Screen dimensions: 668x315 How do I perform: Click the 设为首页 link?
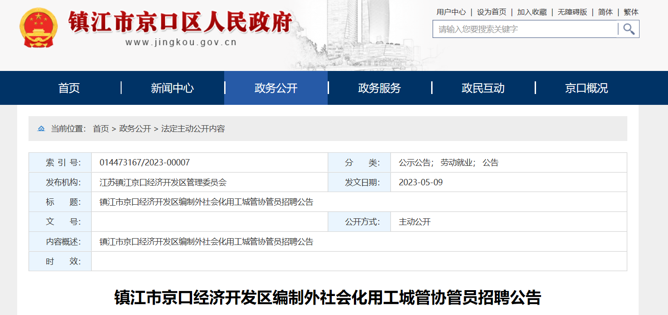click(492, 12)
